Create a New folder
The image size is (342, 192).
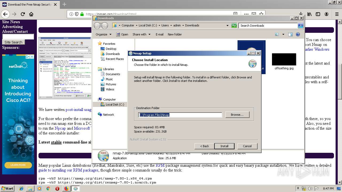(175, 34)
